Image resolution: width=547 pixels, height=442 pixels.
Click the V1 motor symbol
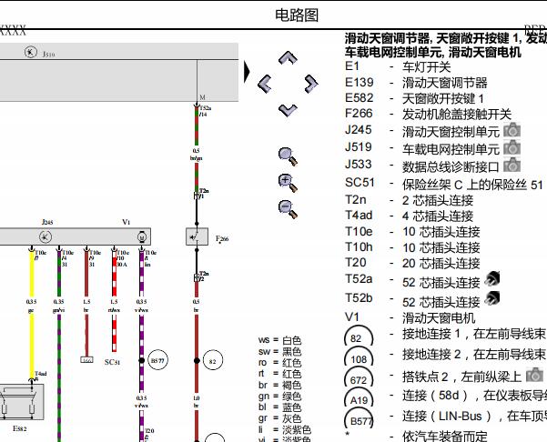pyautogui.click(x=142, y=236)
